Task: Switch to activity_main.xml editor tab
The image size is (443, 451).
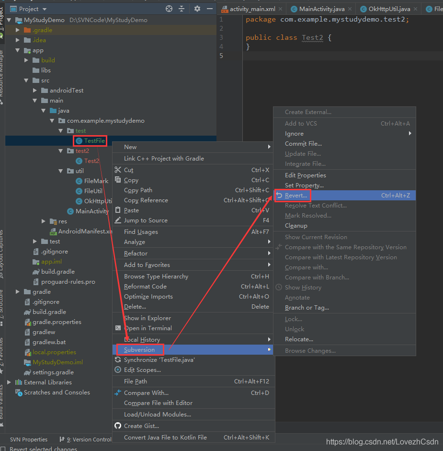Action: [x=252, y=9]
